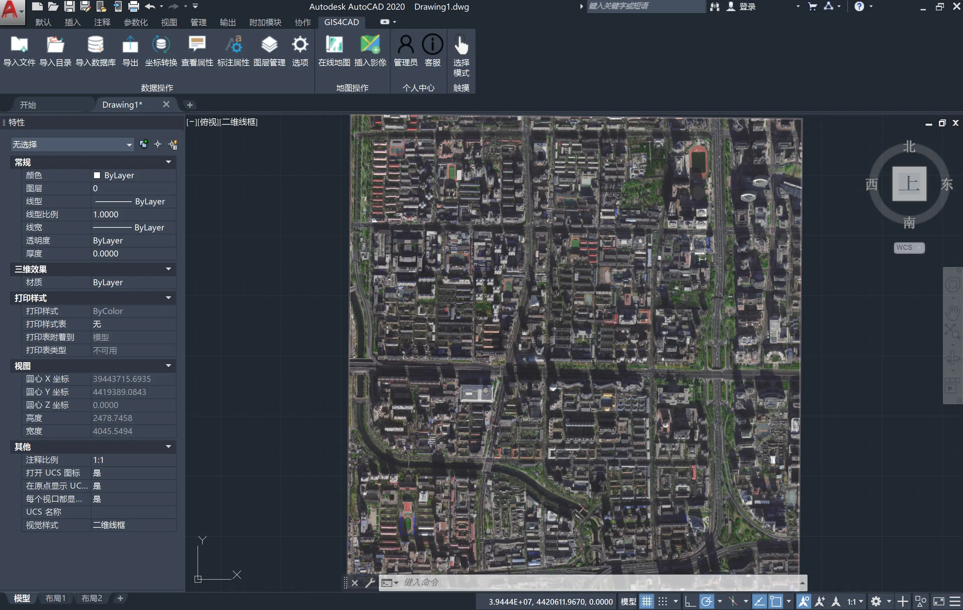Switch to the 布局1 layout tab
Image resolution: width=963 pixels, height=610 pixels.
point(55,598)
